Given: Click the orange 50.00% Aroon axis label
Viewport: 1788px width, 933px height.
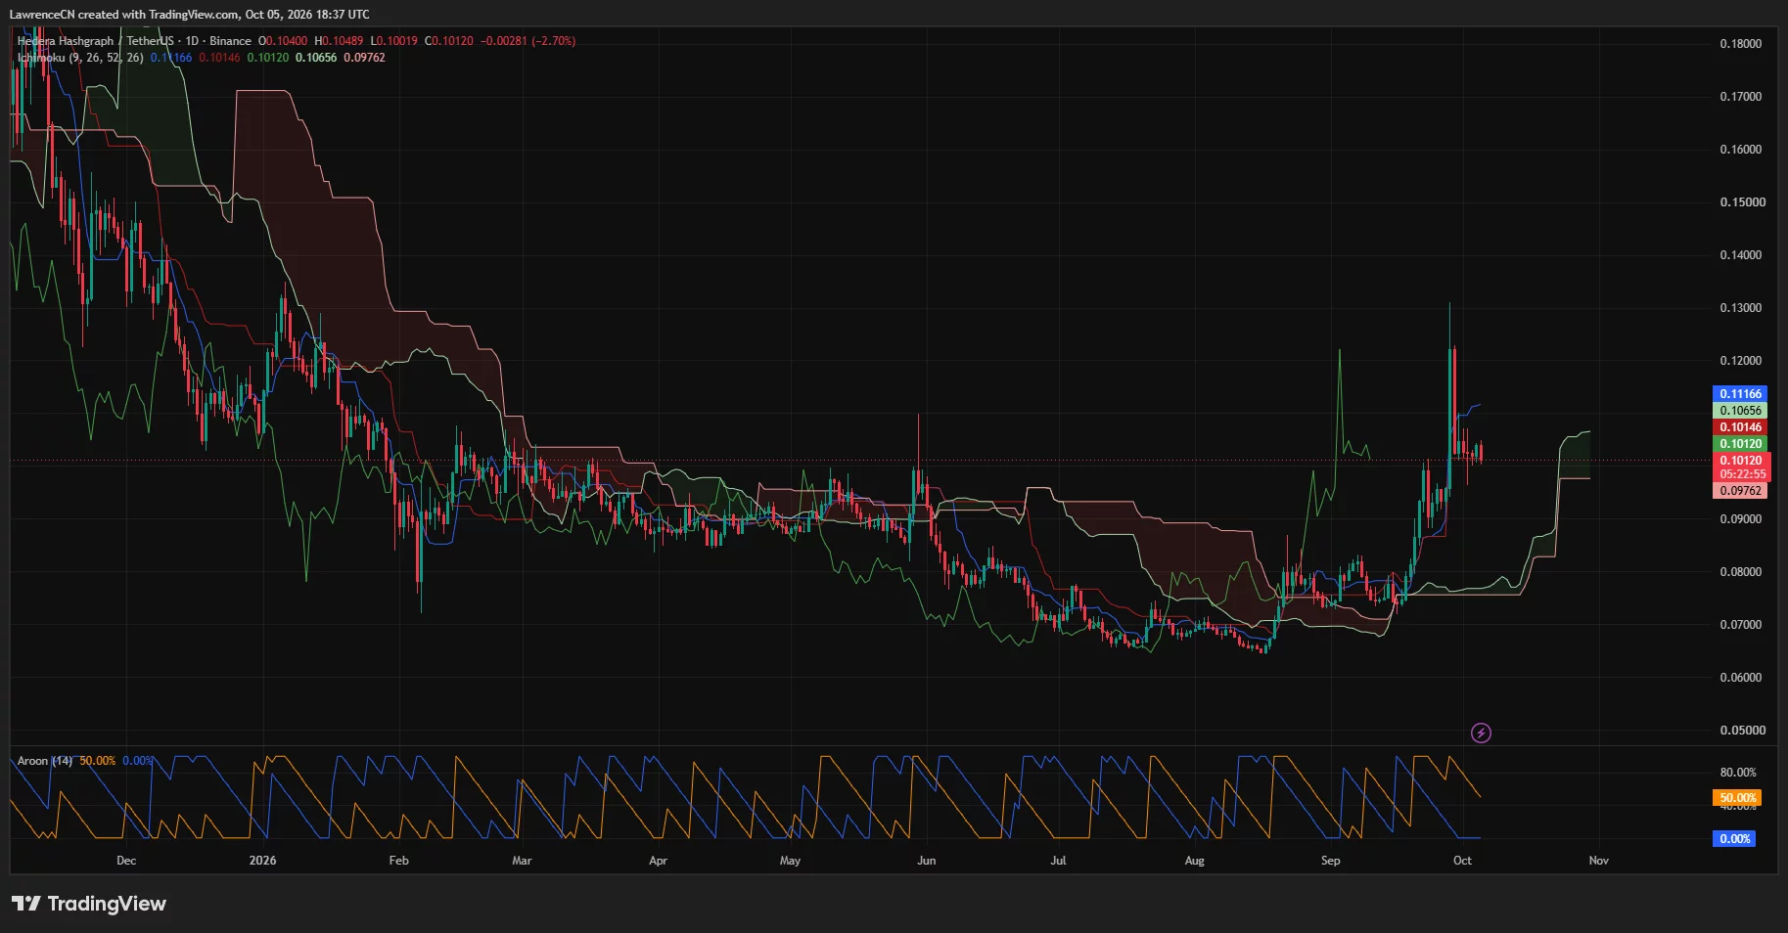Looking at the screenshot, I should 1738,798.
